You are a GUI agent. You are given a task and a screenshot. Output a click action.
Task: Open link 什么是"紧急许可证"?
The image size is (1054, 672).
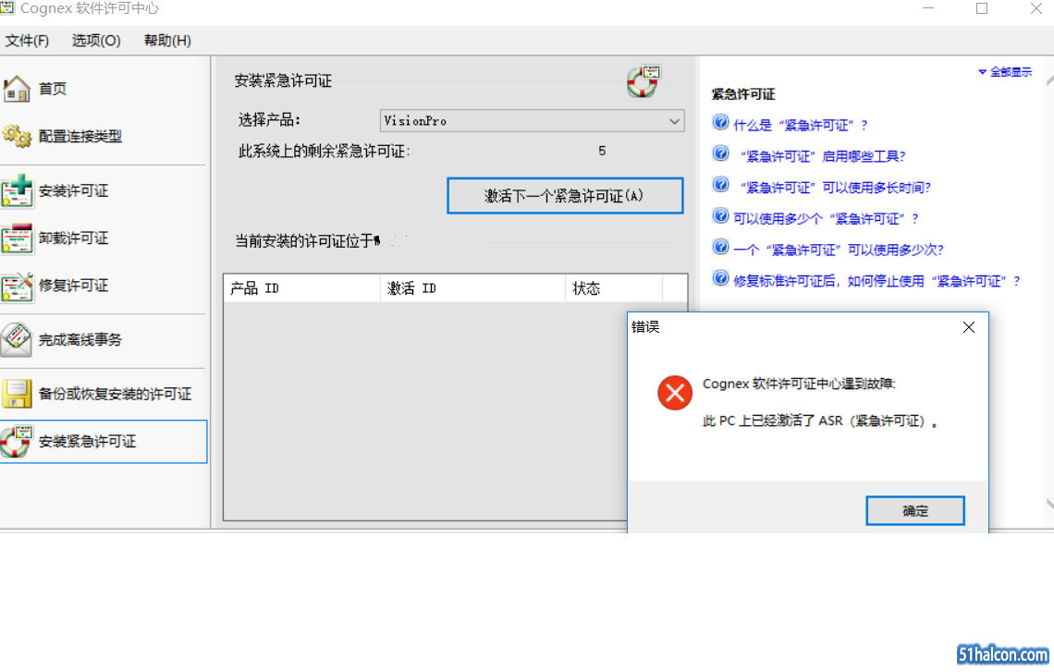801,125
